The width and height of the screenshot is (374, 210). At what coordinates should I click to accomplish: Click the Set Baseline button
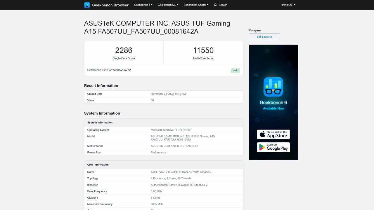coord(264,37)
